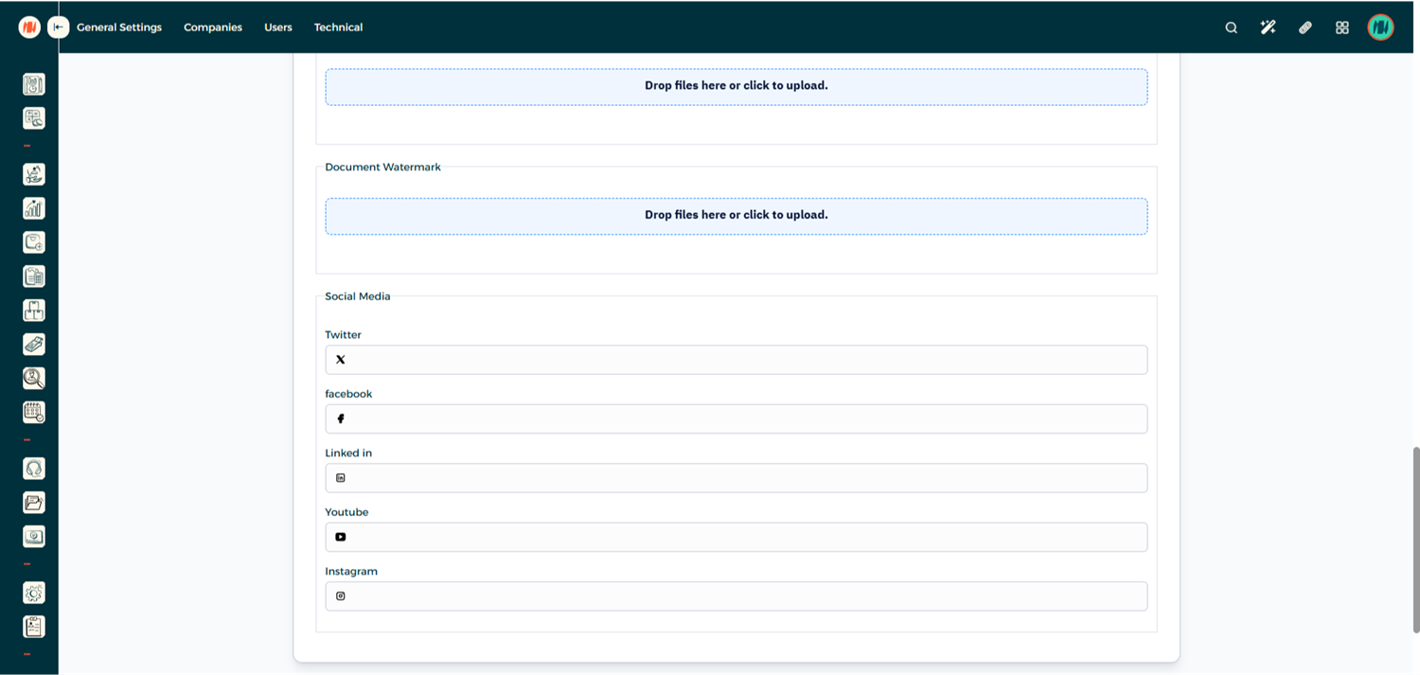1420x675 pixels.
Task: Open the user profile avatar menu
Action: (1380, 27)
